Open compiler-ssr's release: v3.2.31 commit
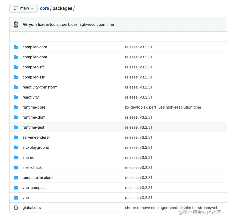This screenshot has height=221, width=227. pyautogui.click(x=138, y=77)
